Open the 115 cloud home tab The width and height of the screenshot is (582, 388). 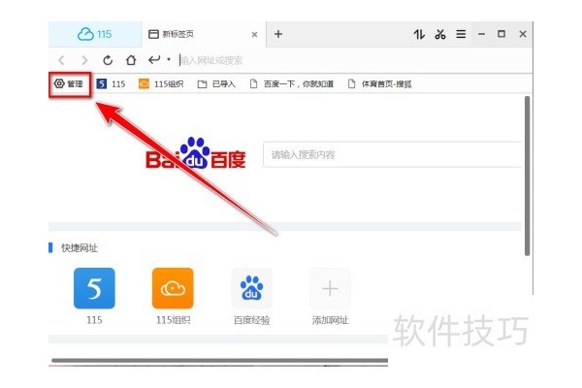[95, 34]
